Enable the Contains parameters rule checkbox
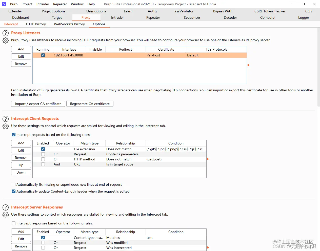 pos(43,154)
